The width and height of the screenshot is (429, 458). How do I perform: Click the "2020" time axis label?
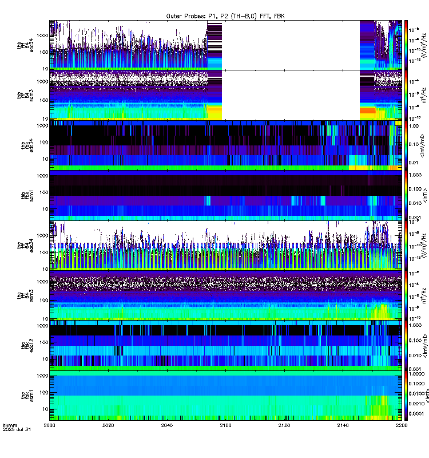(108, 425)
